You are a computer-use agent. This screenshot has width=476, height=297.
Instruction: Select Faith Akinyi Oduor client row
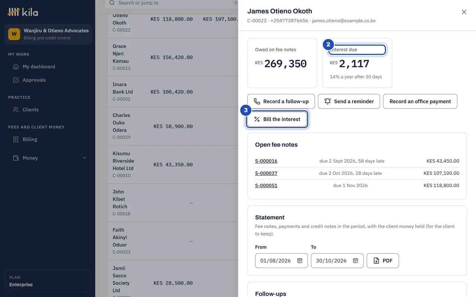[173, 241]
